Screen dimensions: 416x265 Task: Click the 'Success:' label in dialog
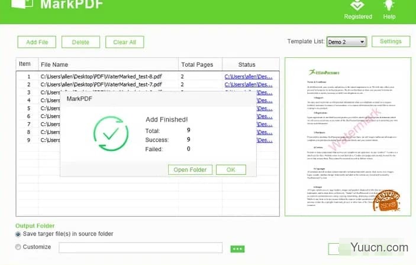click(157, 140)
